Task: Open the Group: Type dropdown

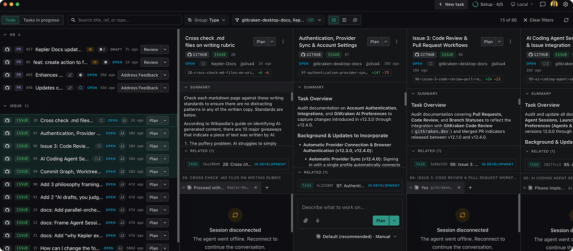Action: click(x=208, y=20)
